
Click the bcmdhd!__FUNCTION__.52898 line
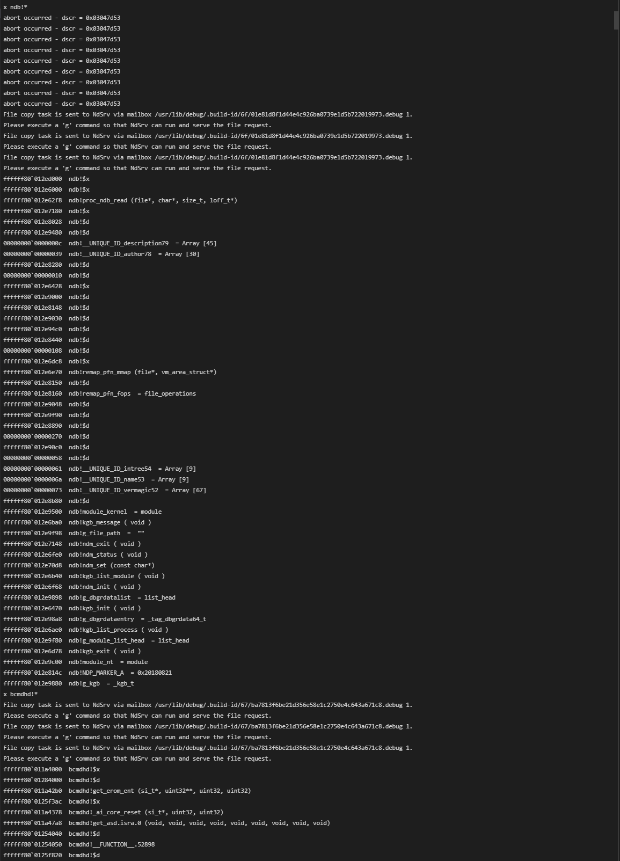tap(111, 844)
